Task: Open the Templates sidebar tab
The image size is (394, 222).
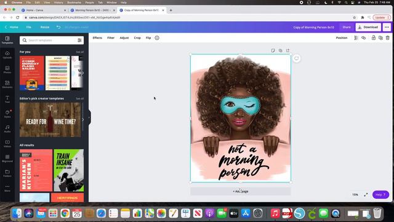Action: pyautogui.click(x=7, y=39)
